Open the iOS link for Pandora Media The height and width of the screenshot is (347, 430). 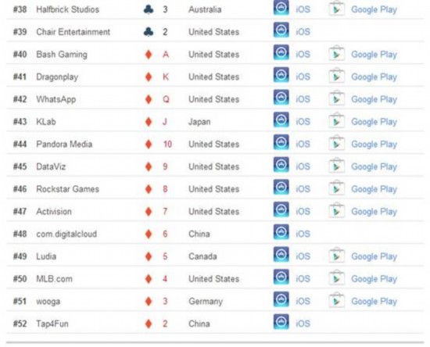pos(303,144)
